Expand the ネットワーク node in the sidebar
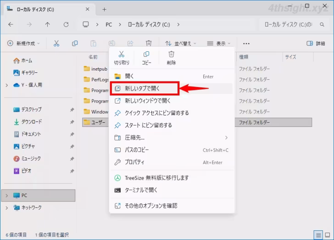 [7, 208]
